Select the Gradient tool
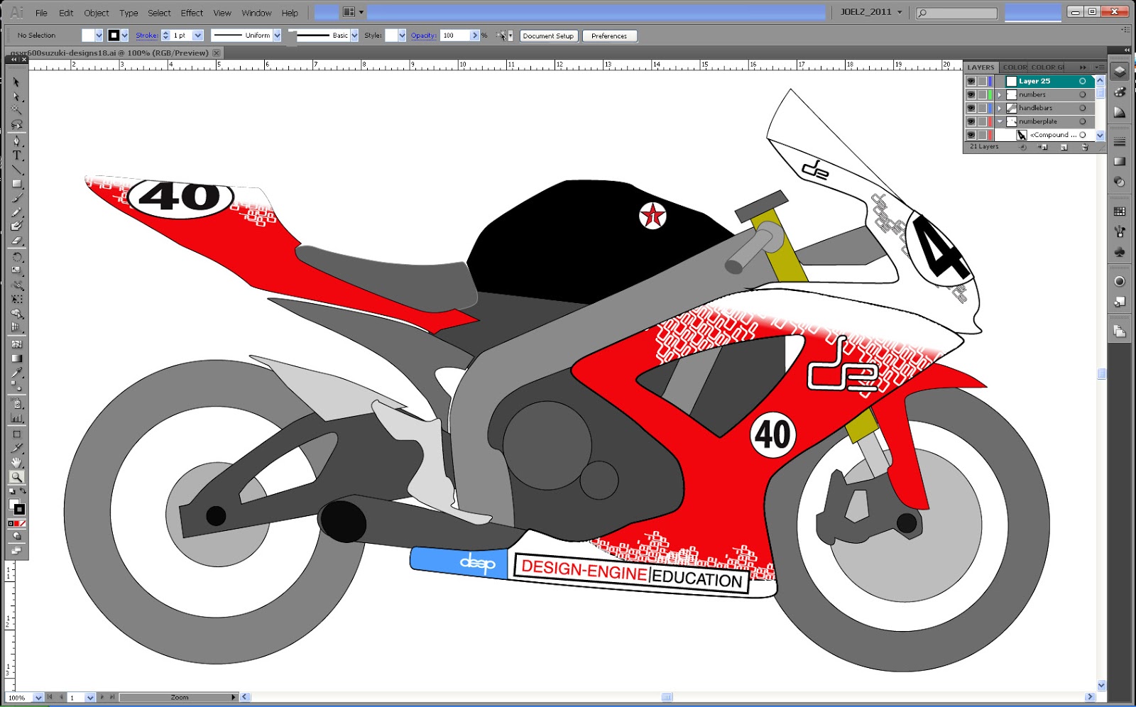The width and height of the screenshot is (1136, 707). pyautogui.click(x=16, y=358)
